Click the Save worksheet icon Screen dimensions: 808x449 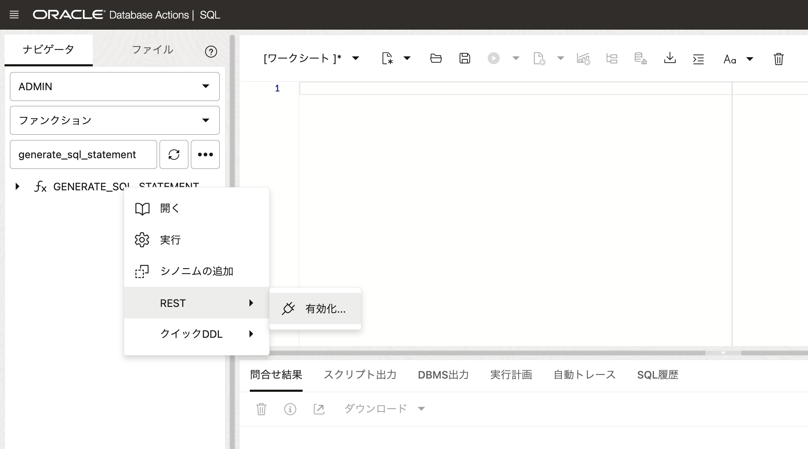point(465,58)
